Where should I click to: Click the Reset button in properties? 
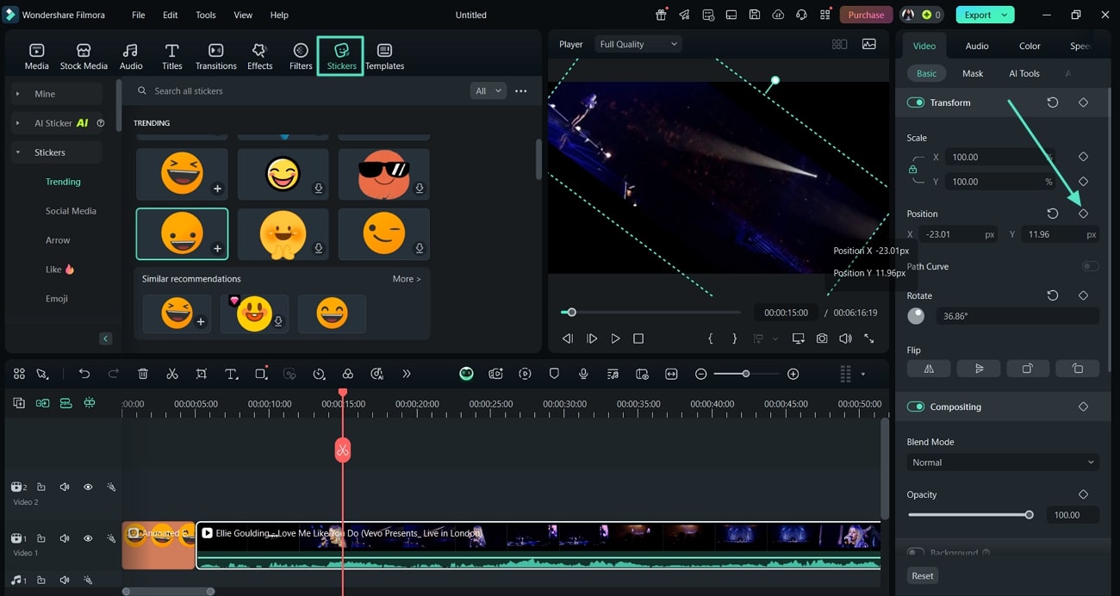point(923,575)
